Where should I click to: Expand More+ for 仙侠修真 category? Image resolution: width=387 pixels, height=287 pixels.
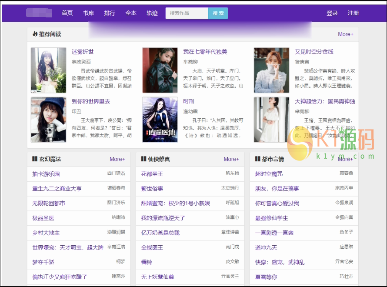[x=231, y=159]
